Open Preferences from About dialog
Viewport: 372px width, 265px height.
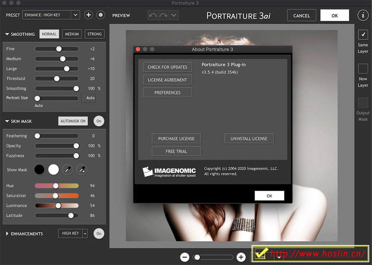coord(168,93)
